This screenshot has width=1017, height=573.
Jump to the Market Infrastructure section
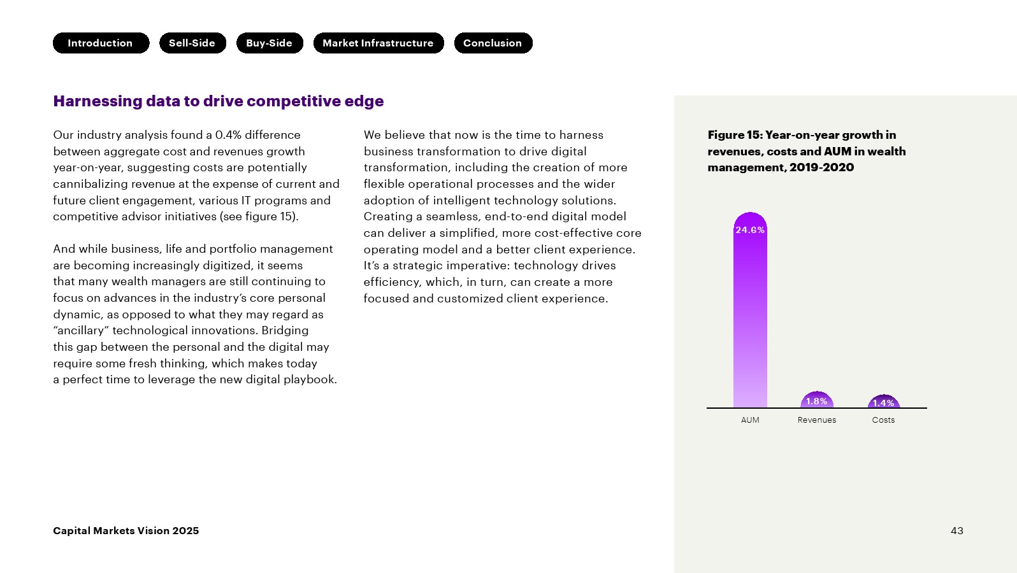coord(379,43)
